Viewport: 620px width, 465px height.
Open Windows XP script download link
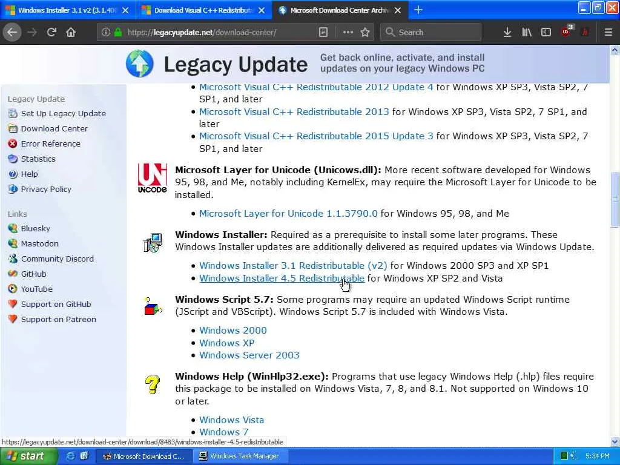tap(226, 343)
